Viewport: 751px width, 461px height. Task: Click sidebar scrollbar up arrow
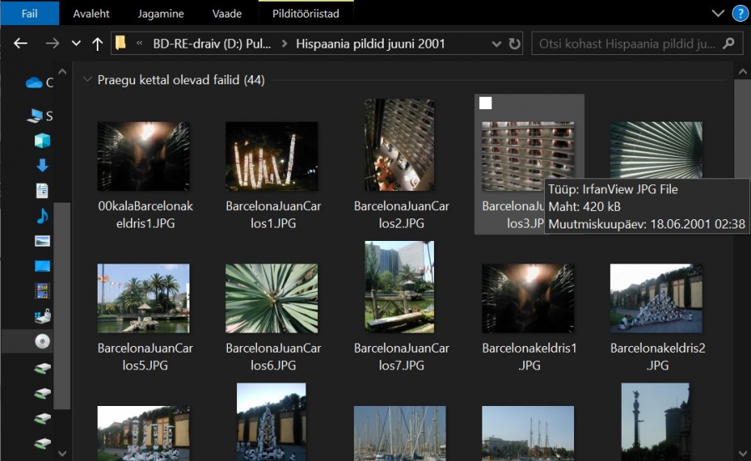tap(63, 72)
